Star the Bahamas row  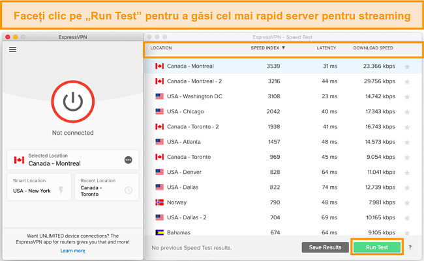point(407,232)
